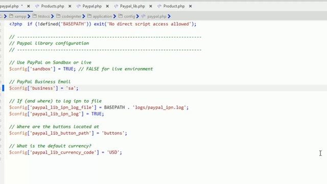The width and height of the screenshot is (327, 184).
Task: Open the config breadcrumb folder
Action: point(129,16)
